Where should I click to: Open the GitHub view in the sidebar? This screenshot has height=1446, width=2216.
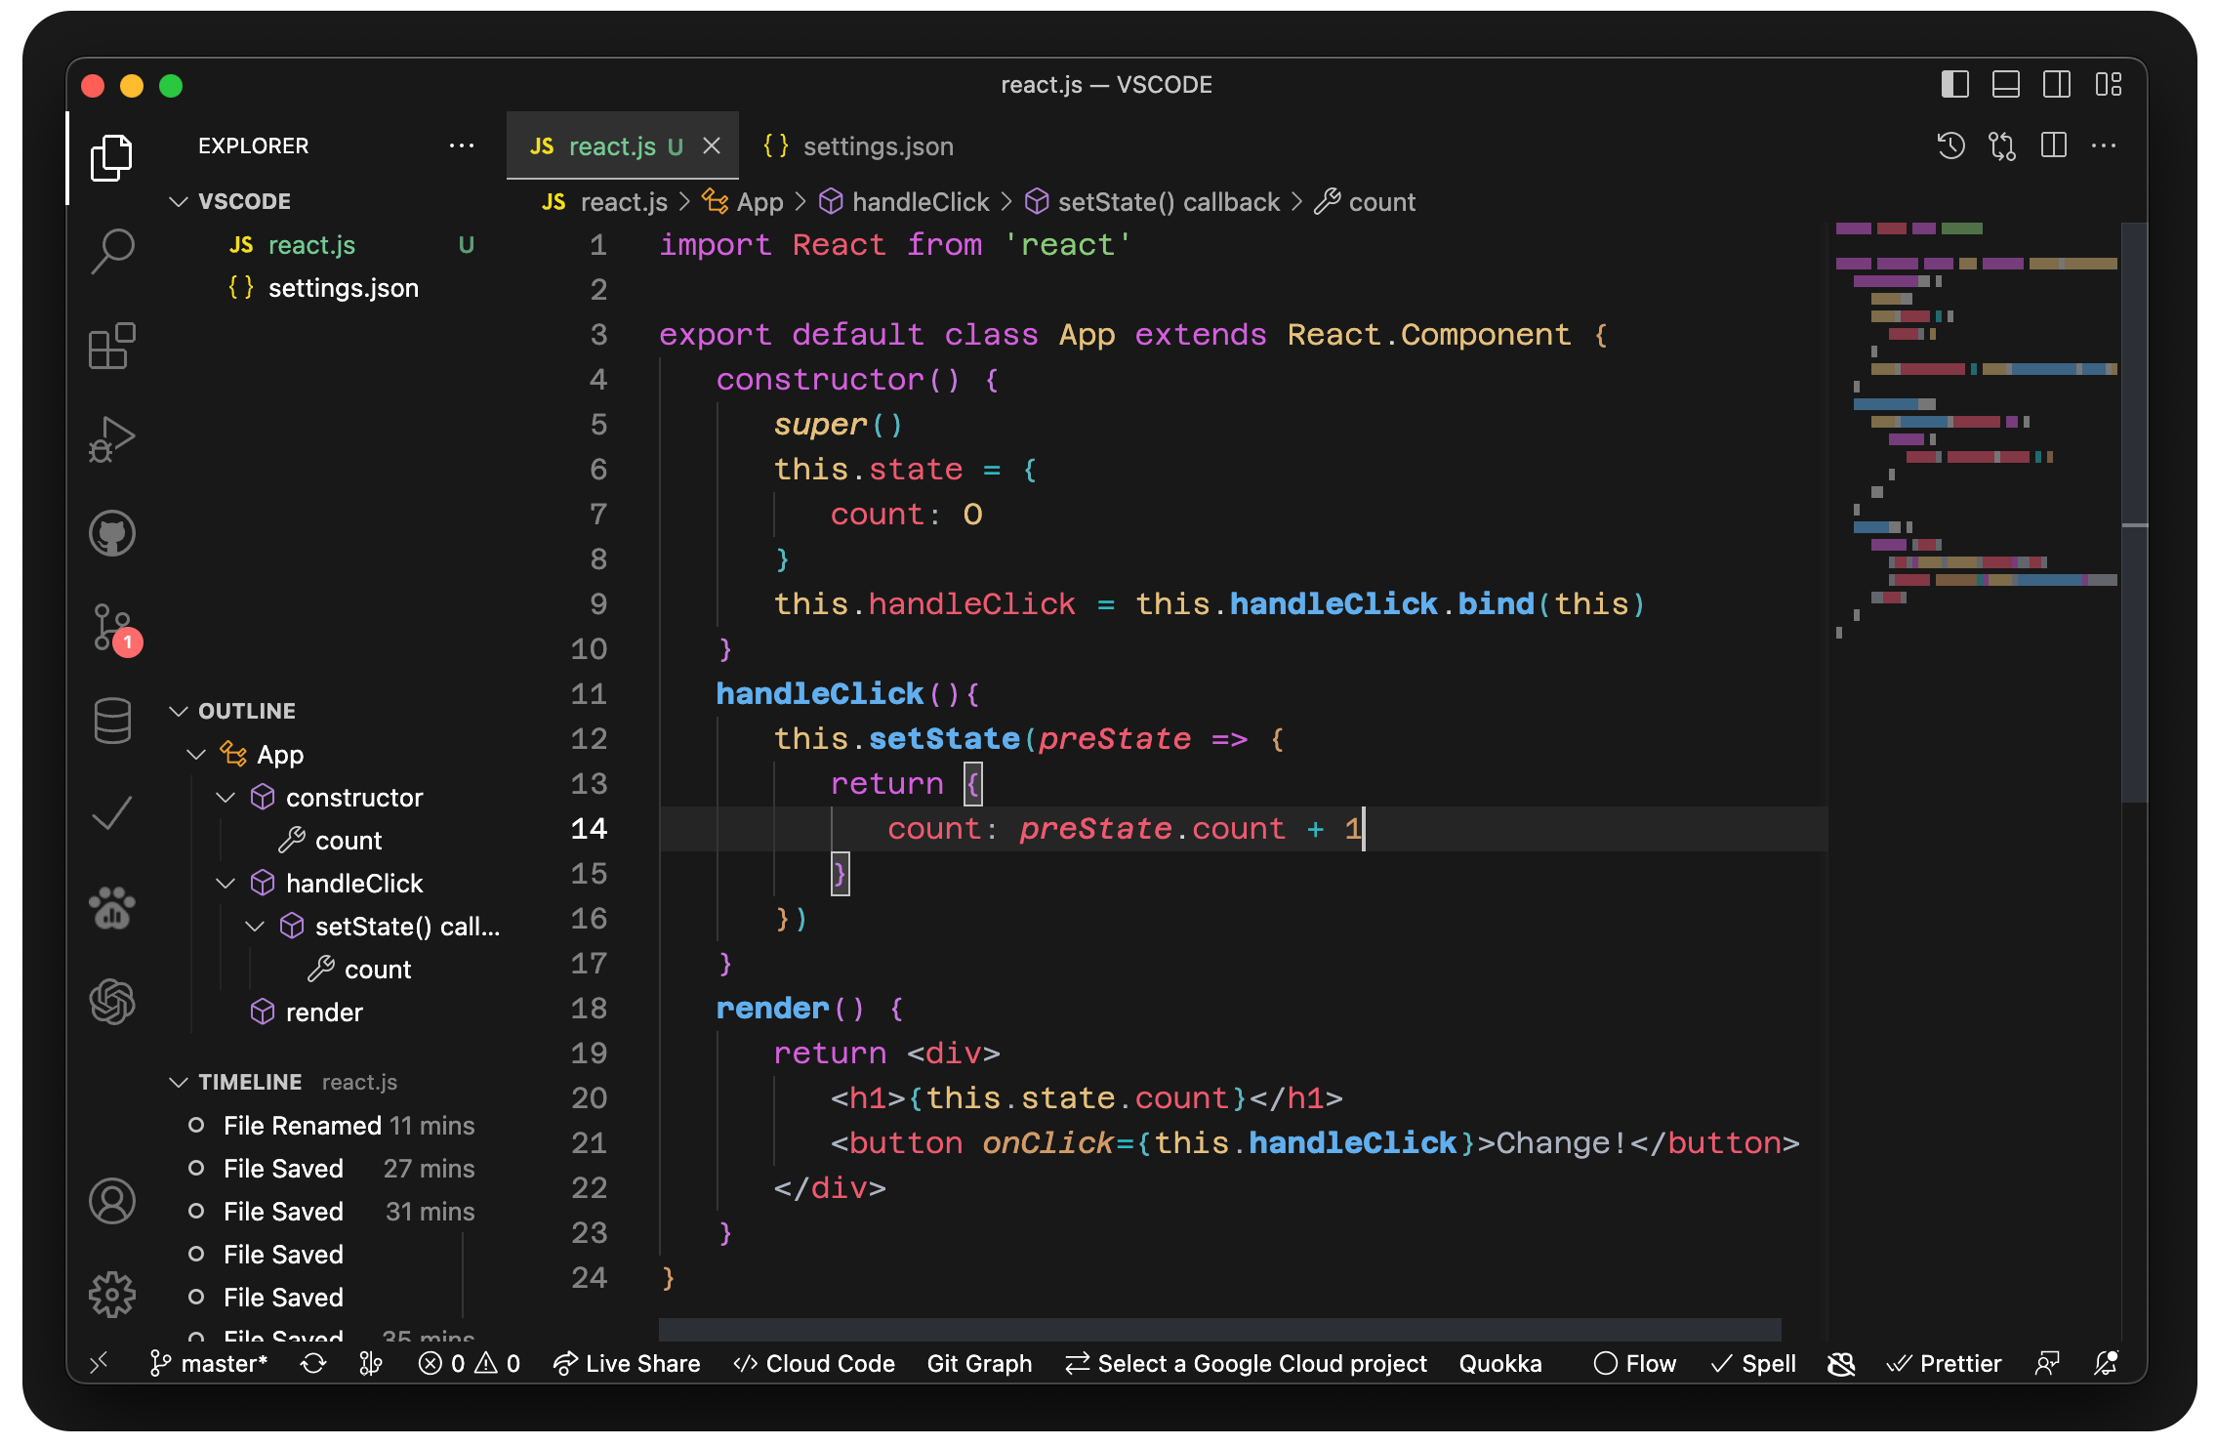click(x=111, y=533)
